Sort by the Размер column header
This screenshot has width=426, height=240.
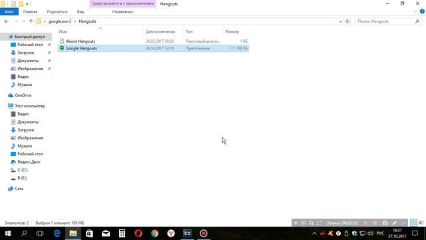(x=232, y=31)
